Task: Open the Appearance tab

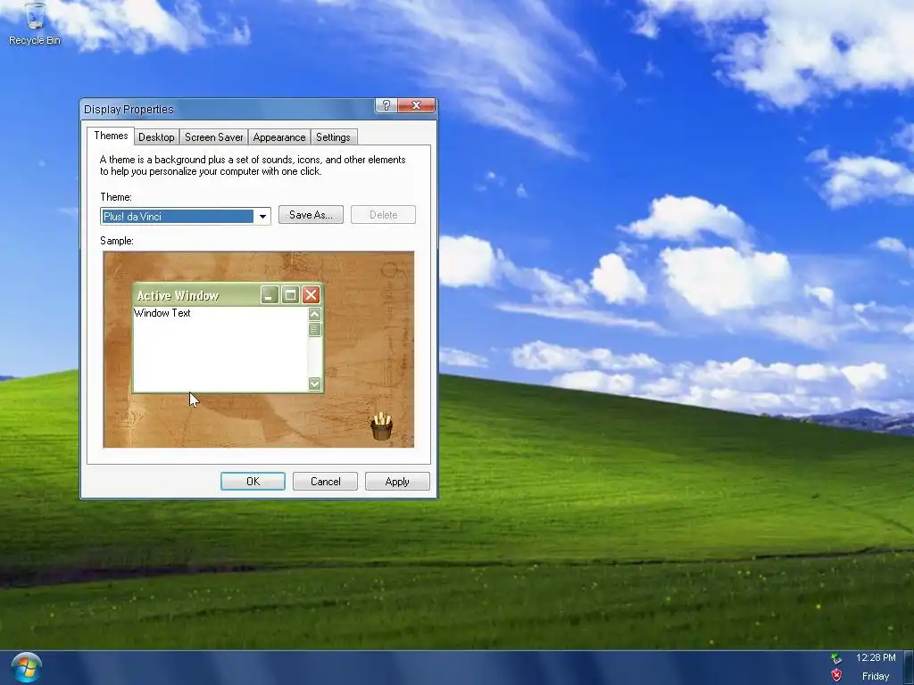Action: coord(279,137)
